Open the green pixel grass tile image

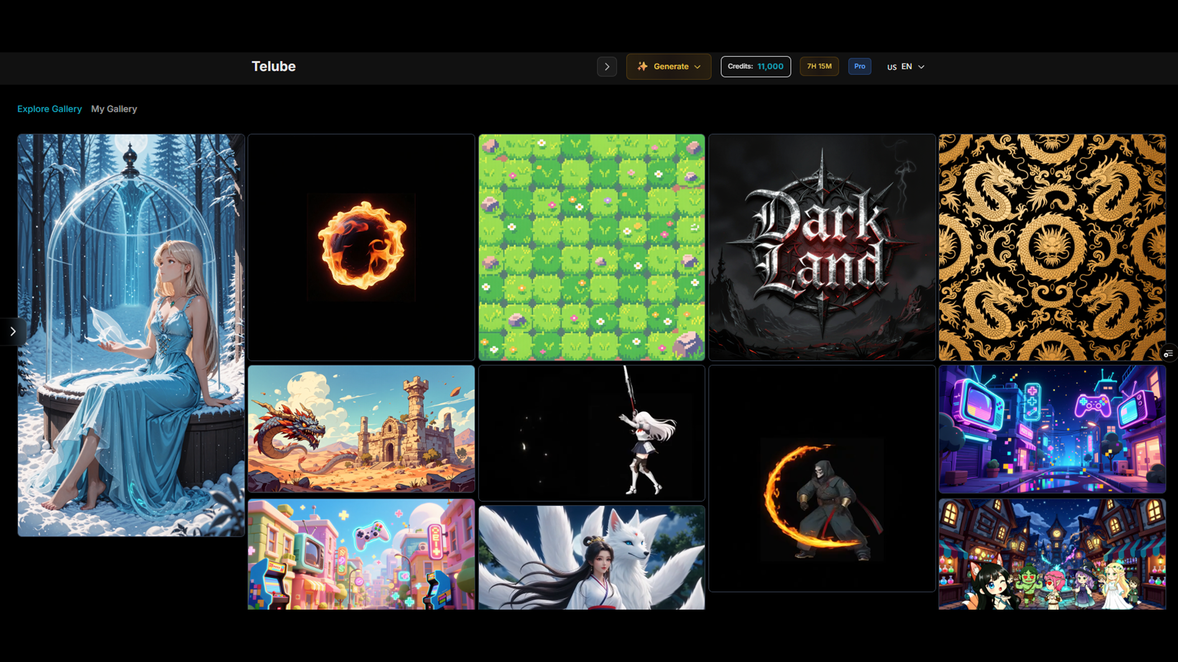pyautogui.click(x=591, y=247)
